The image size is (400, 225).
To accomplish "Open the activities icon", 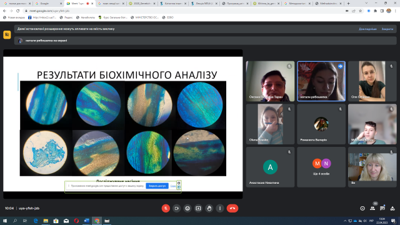I will [392, 208].
